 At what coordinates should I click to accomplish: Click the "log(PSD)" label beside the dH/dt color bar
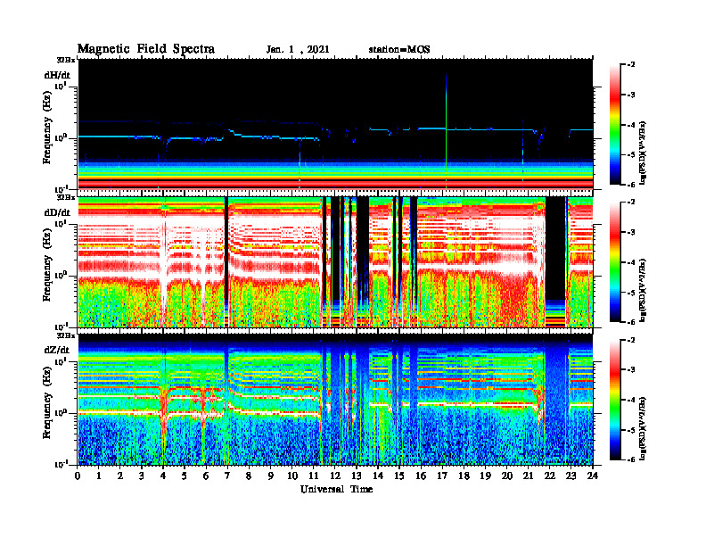[642, 153]
